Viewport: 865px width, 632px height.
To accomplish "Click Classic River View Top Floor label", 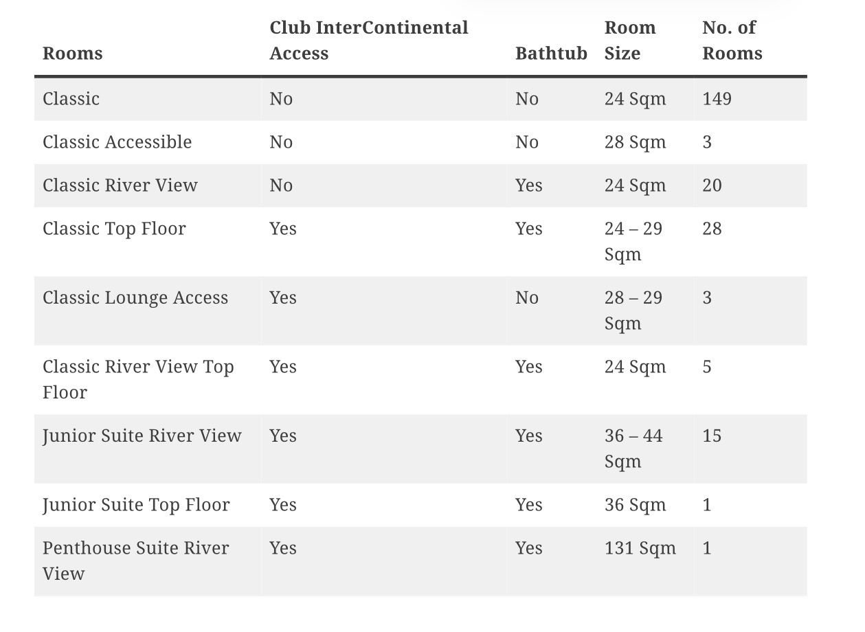I will tap(137, 379).
